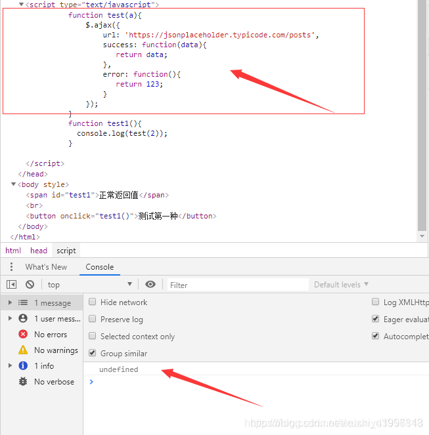This screenshot has width=429, height=435.
Task: Enable Preserve log checkbox
Action: pos(92,319)
